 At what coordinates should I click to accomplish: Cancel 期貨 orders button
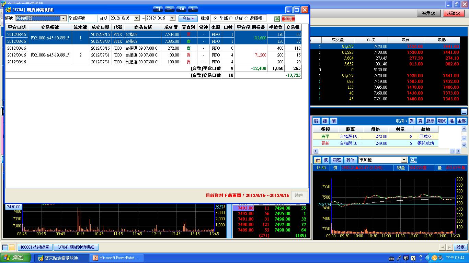pos(442,121)
